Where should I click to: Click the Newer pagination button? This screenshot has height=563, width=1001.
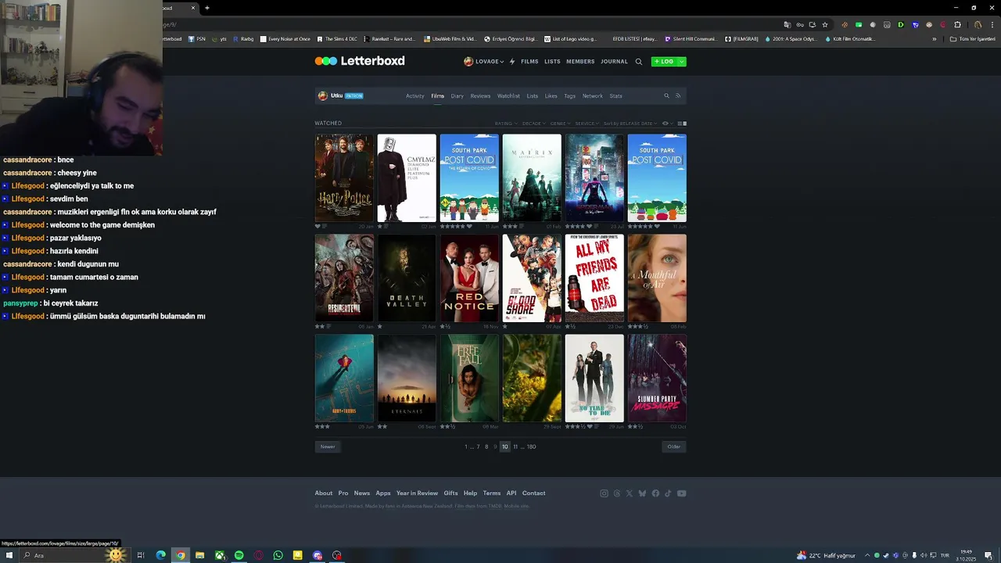(x=328, y=446)
